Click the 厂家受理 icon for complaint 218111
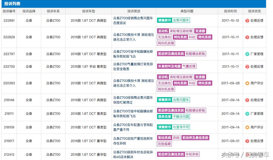 247,113
